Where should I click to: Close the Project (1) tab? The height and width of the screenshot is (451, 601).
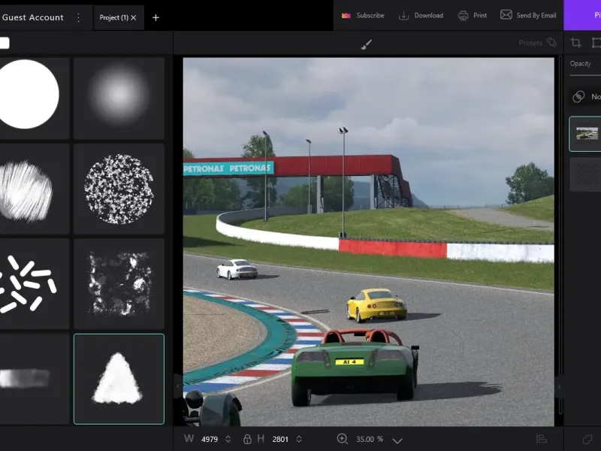click(134, 17)
